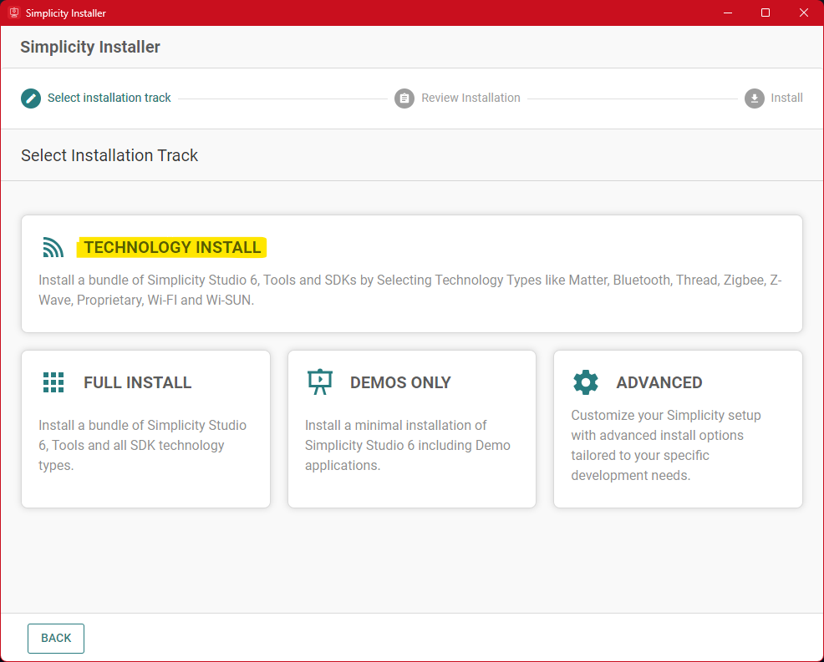
Task: Pick the DEMOS ONLY option title
Action: pyautogui.click(x=400, y=382)
